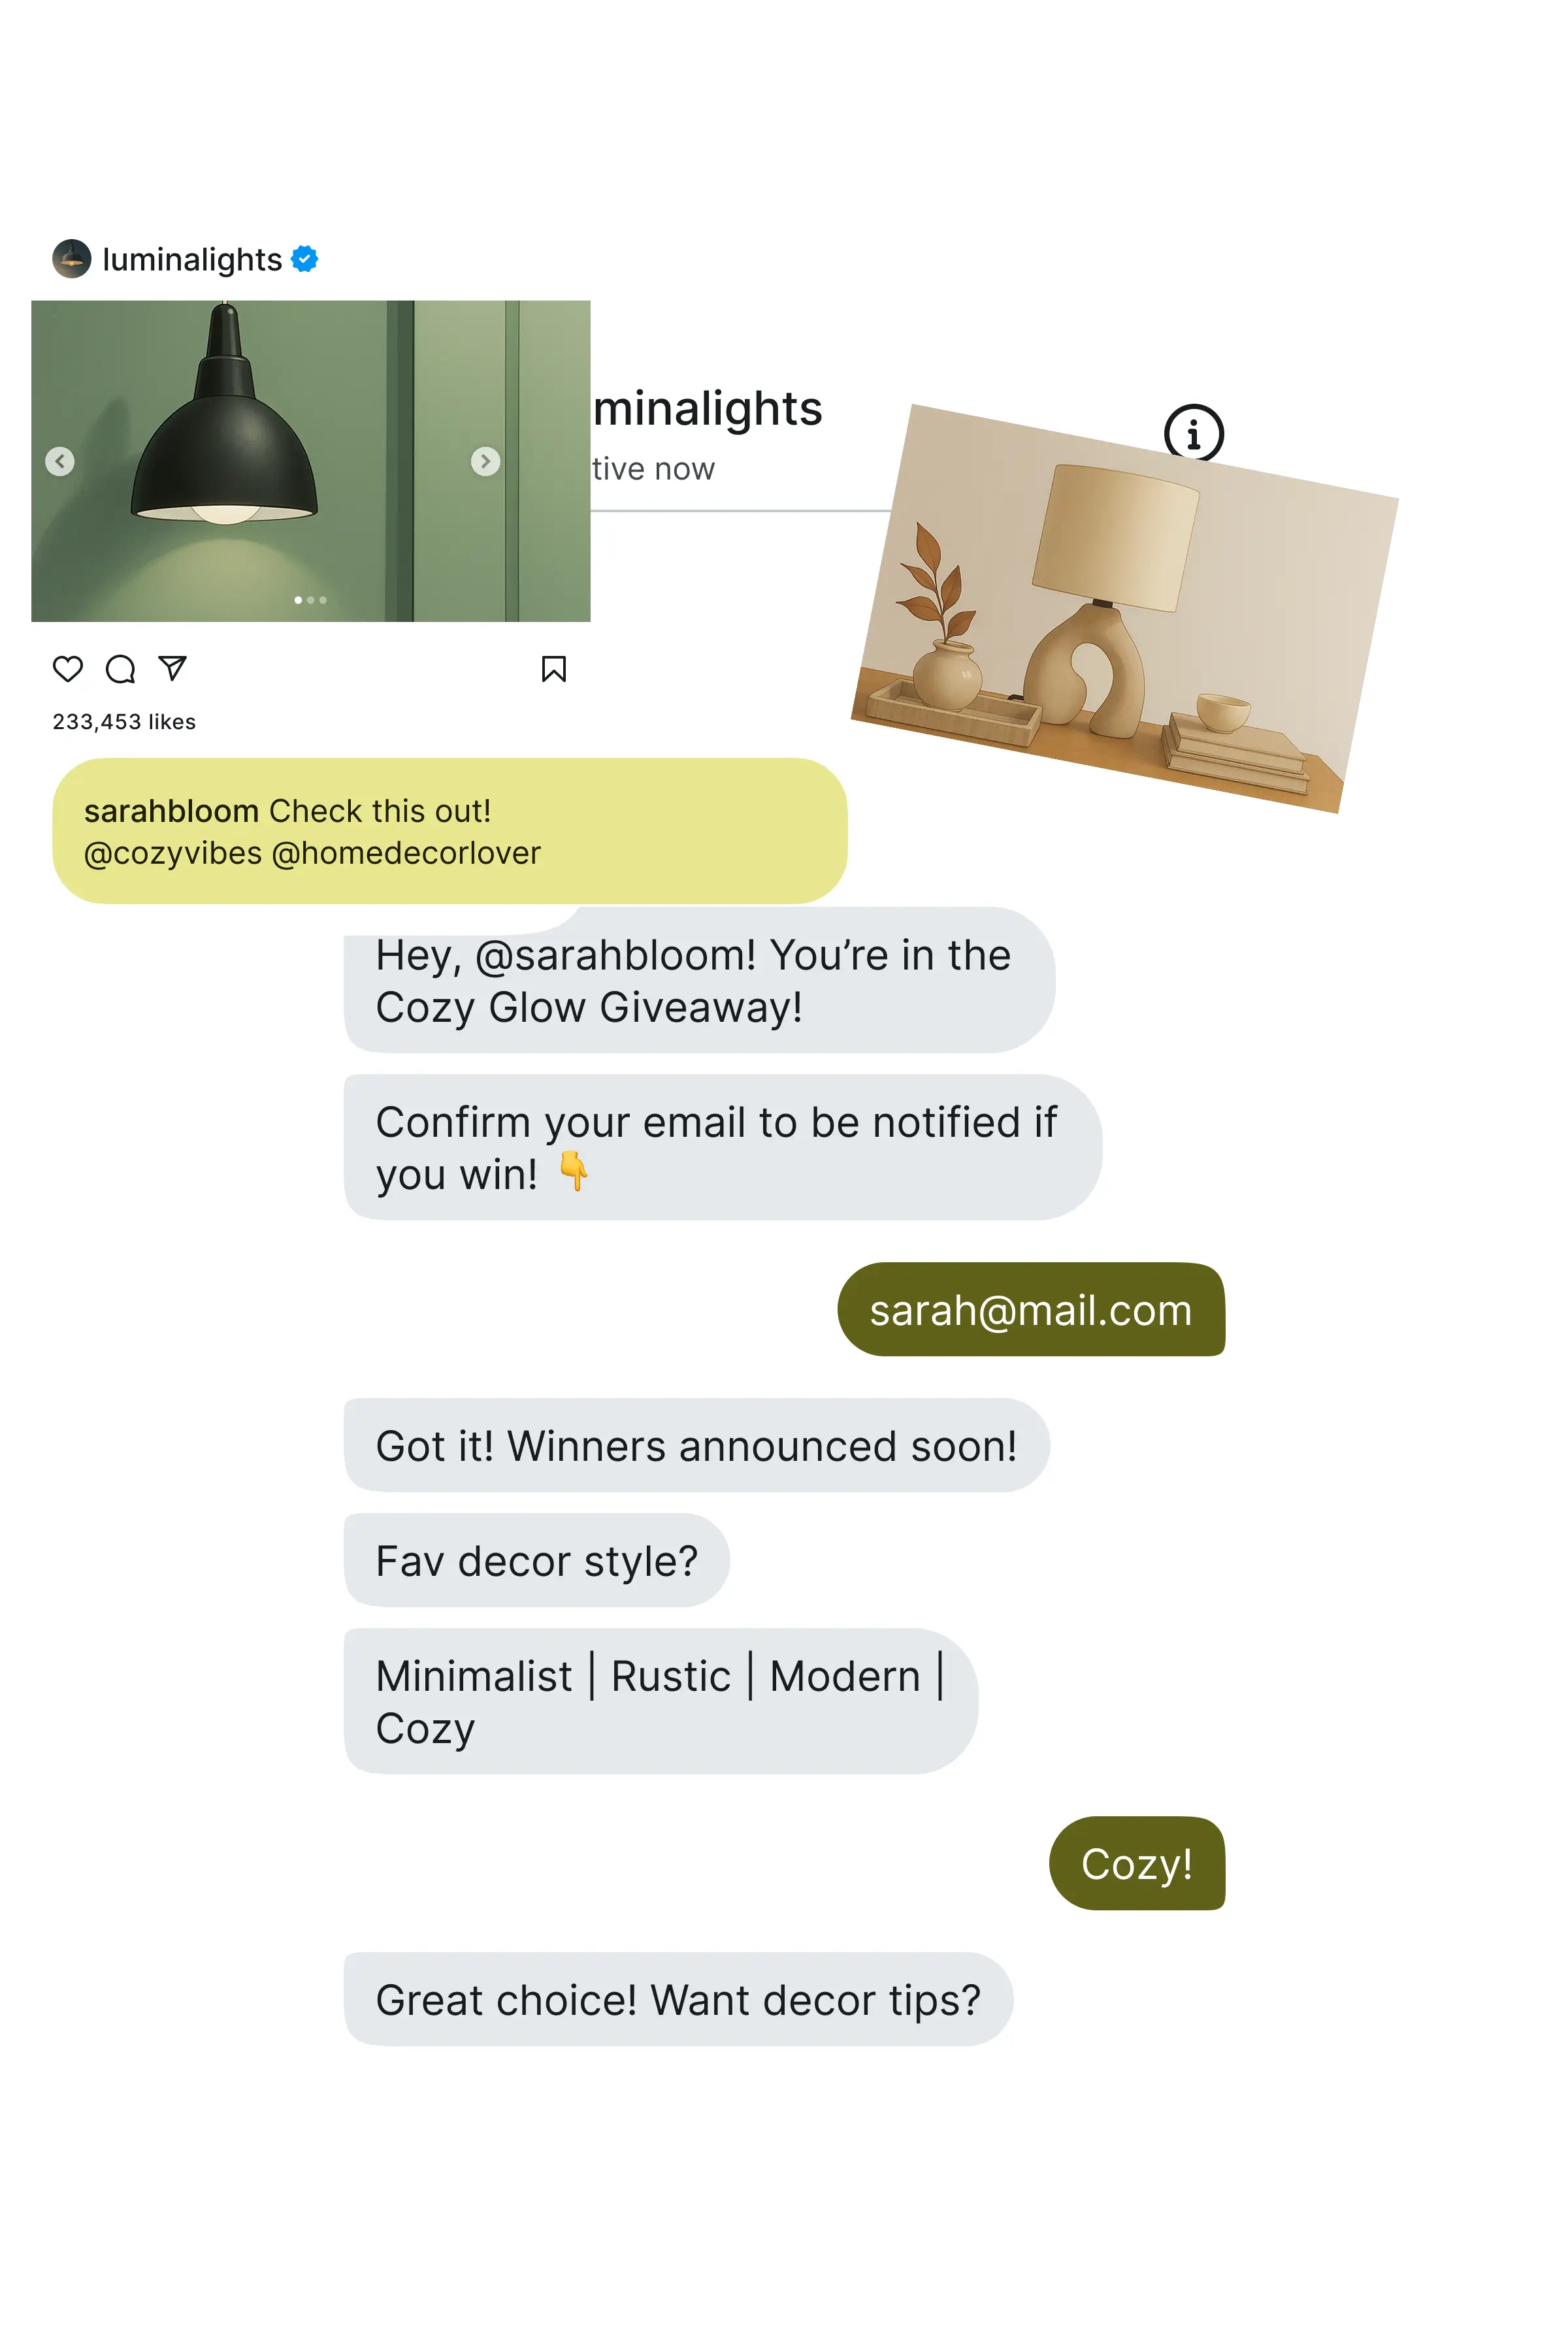Open chat info via the circled i icon

(1194, 433)
